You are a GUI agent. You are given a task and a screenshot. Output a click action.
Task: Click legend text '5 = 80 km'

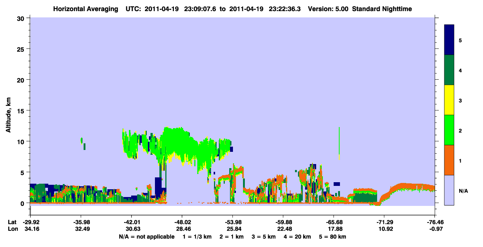pos(333,237)
